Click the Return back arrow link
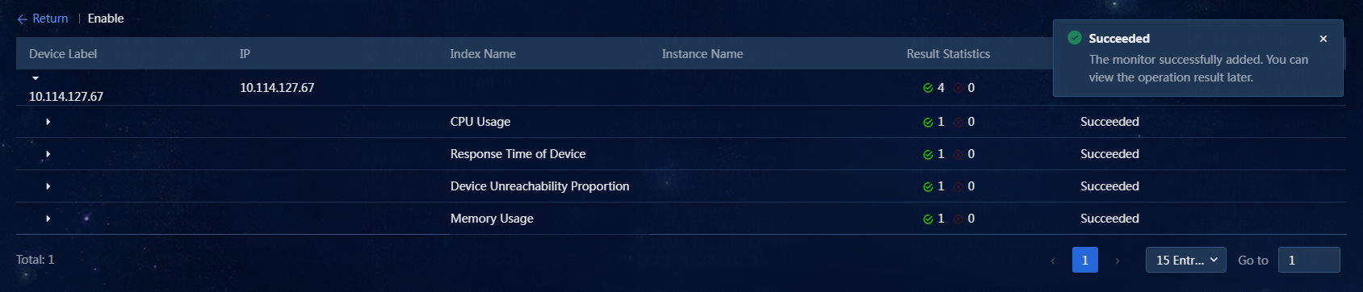Viewport: 1363px width, 292px height. pos(43,19)
